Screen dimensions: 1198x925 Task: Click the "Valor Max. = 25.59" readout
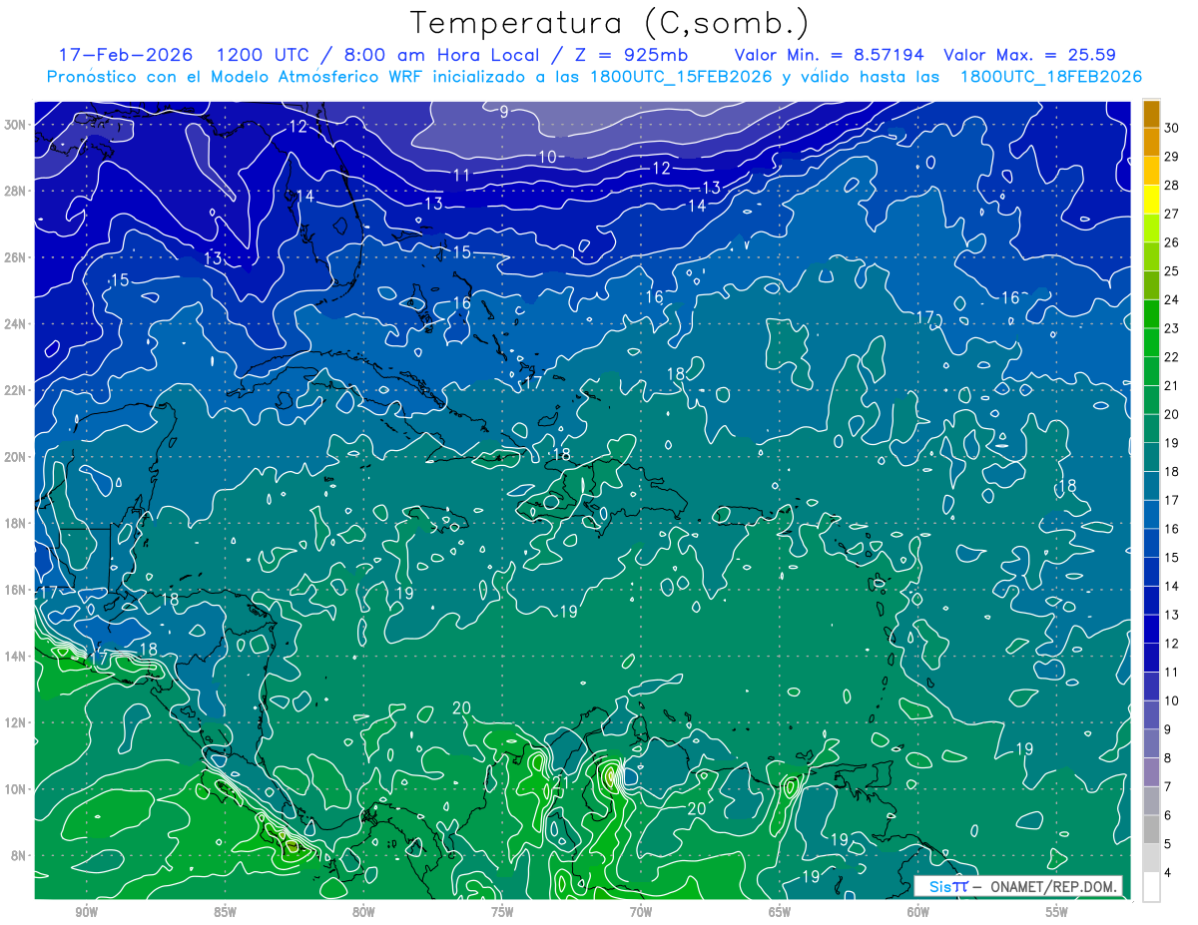1029,55
